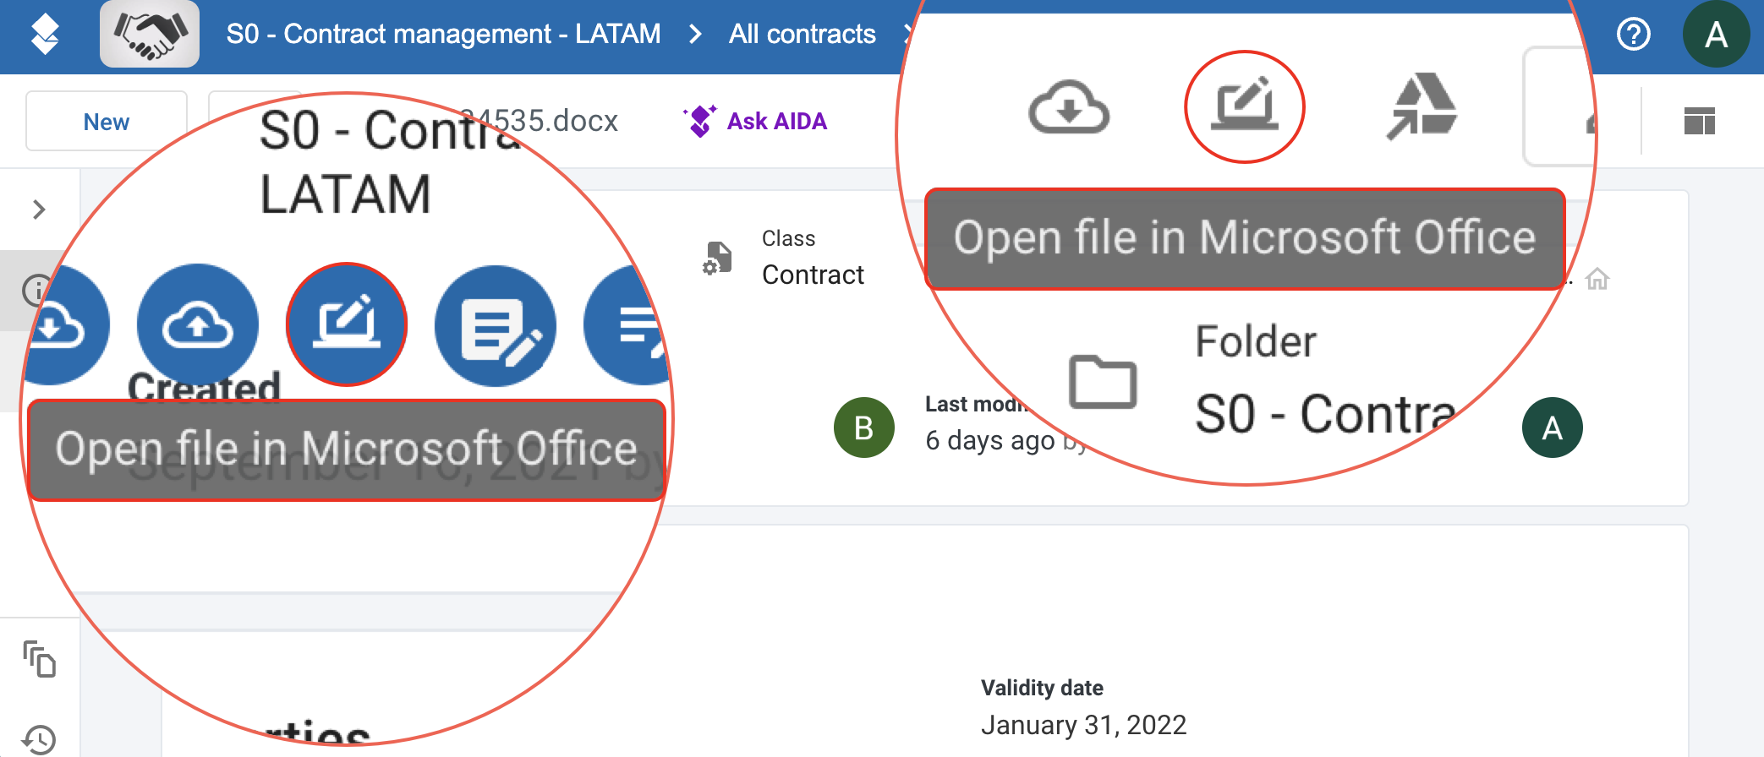Open the handshake contract management app icon
Image resolution: width=1764 pixels, height=757 pixels.
pyautogui.click(x=150, y=34)
